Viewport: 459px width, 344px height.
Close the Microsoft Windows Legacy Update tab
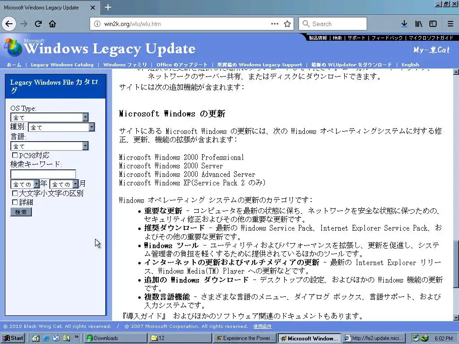click(93, 8)
